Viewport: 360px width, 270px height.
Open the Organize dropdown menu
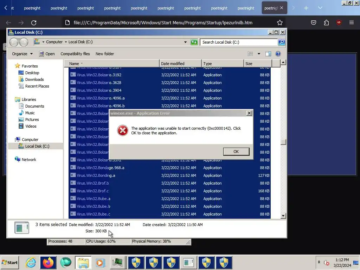pyautogui.click(x=22, y=54)
